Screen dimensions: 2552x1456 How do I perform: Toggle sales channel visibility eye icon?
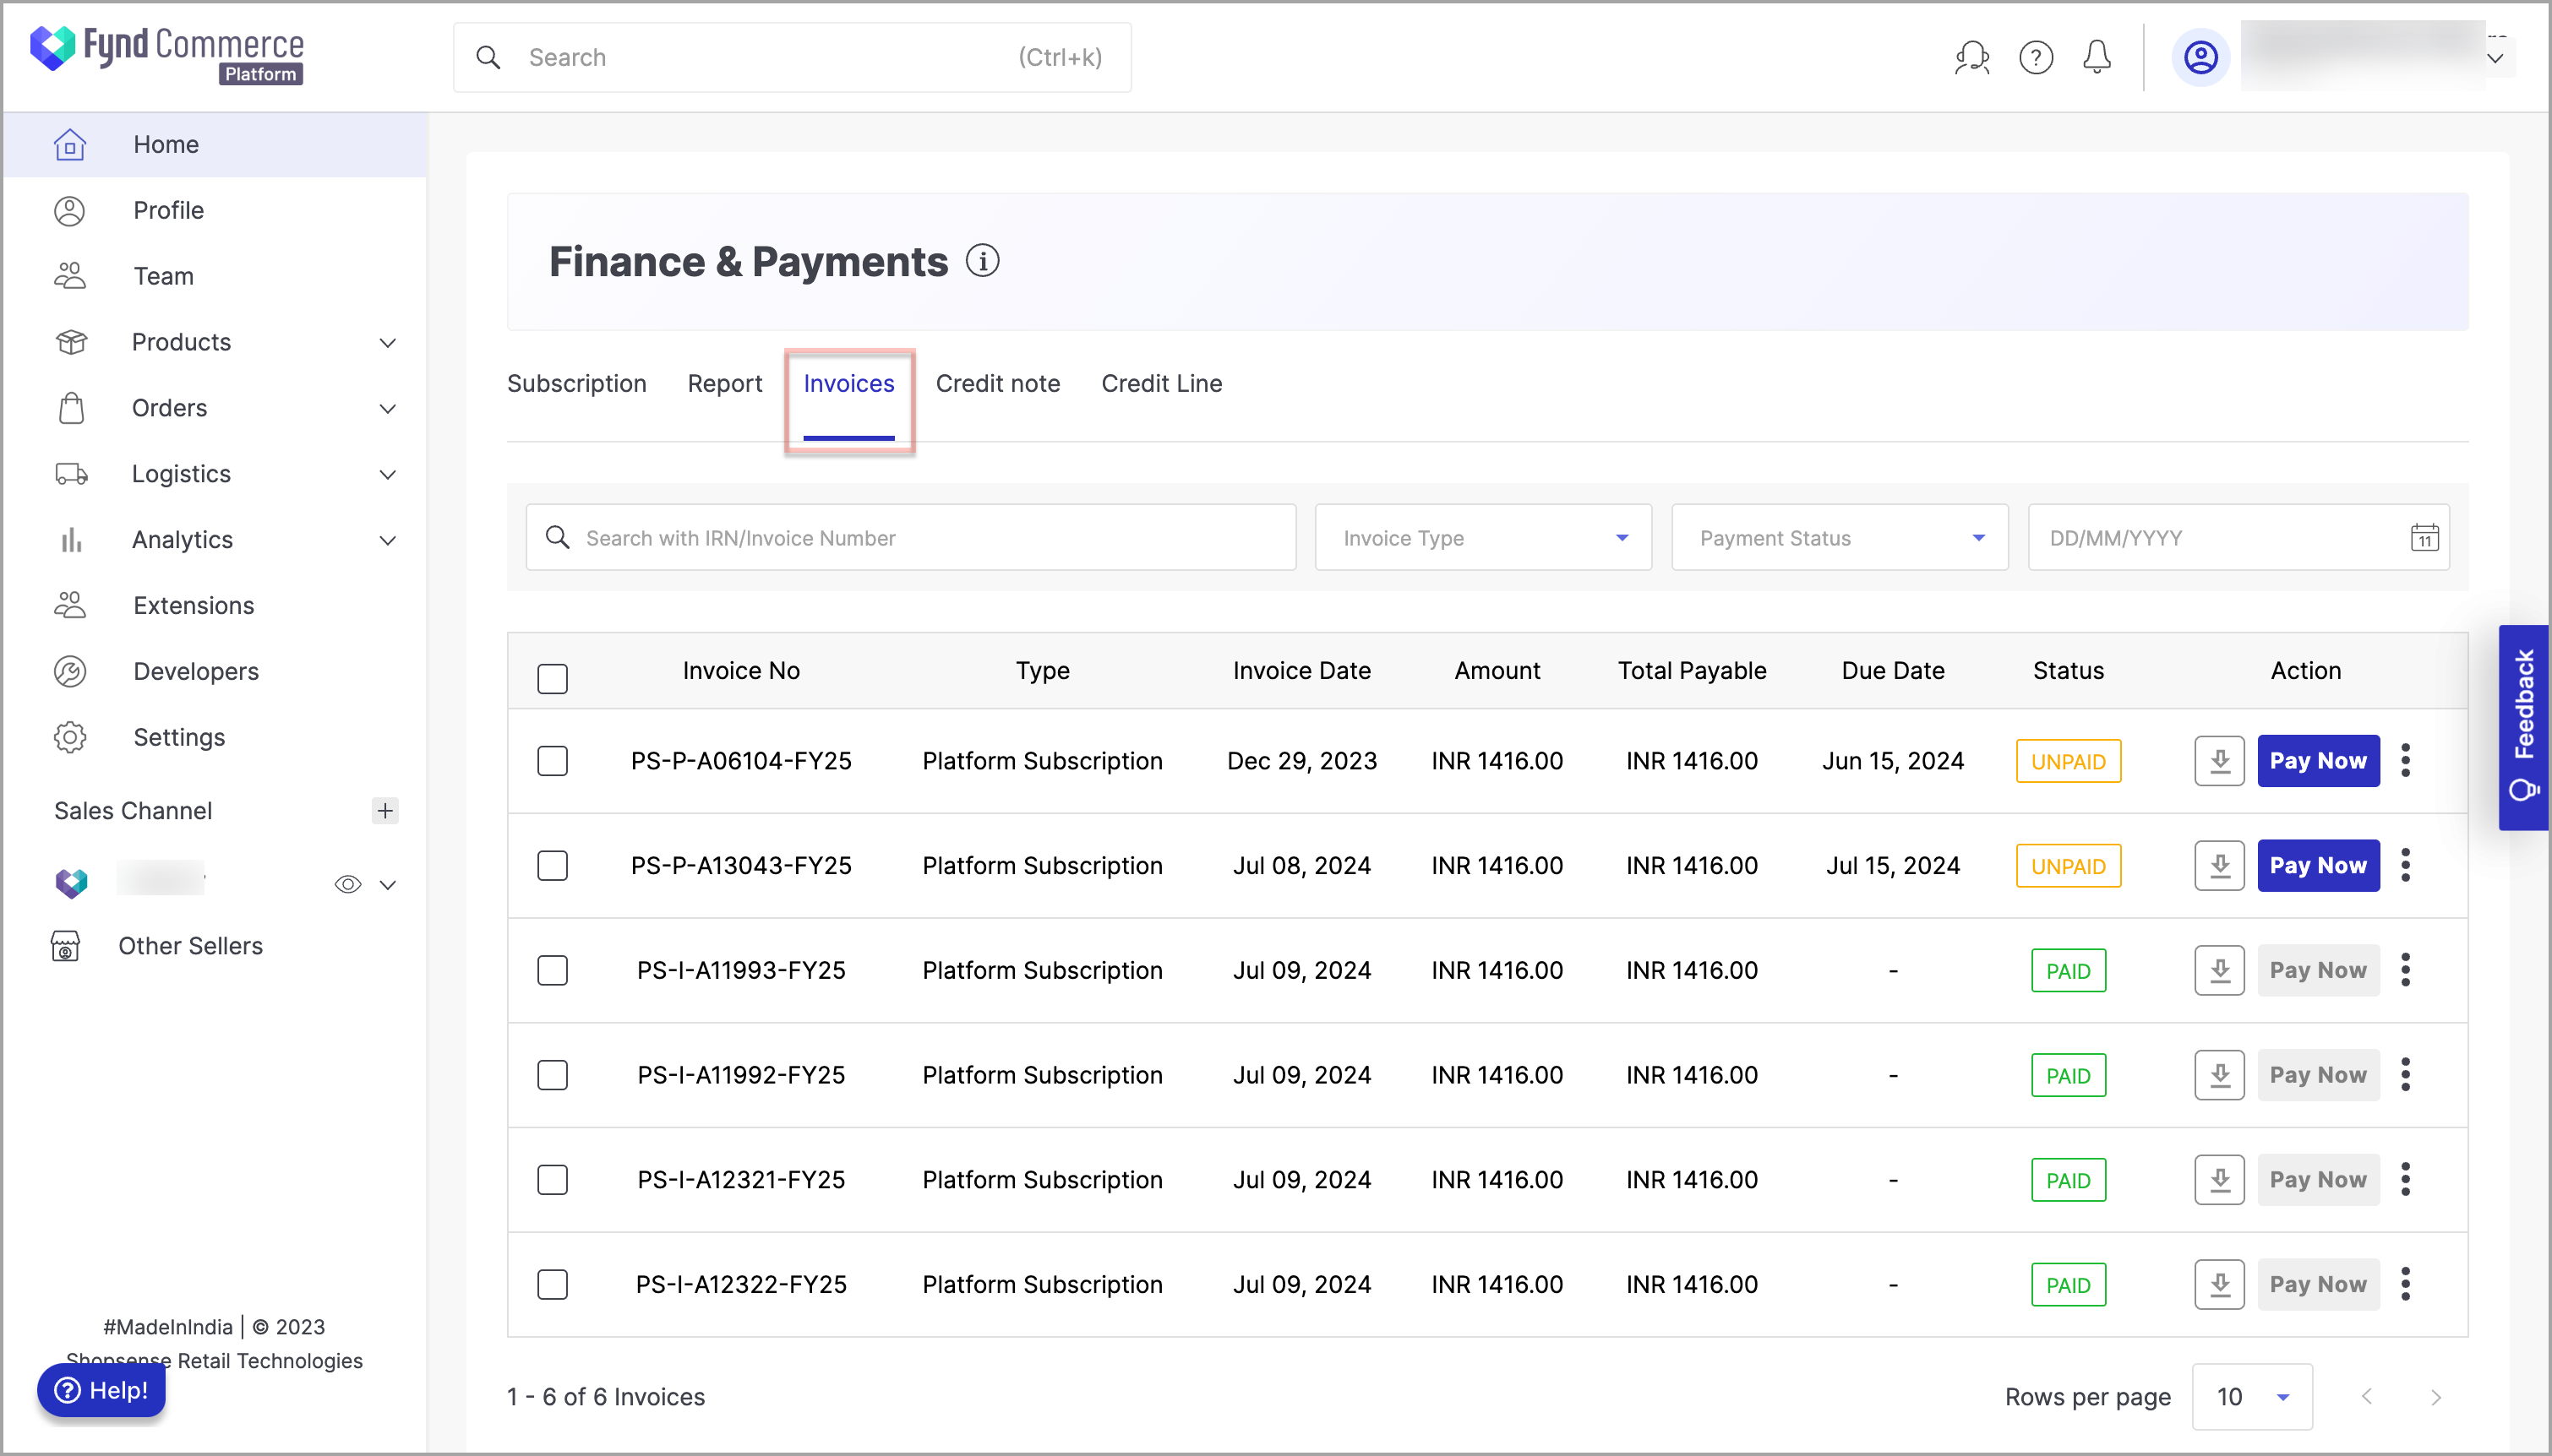[347, 884]
